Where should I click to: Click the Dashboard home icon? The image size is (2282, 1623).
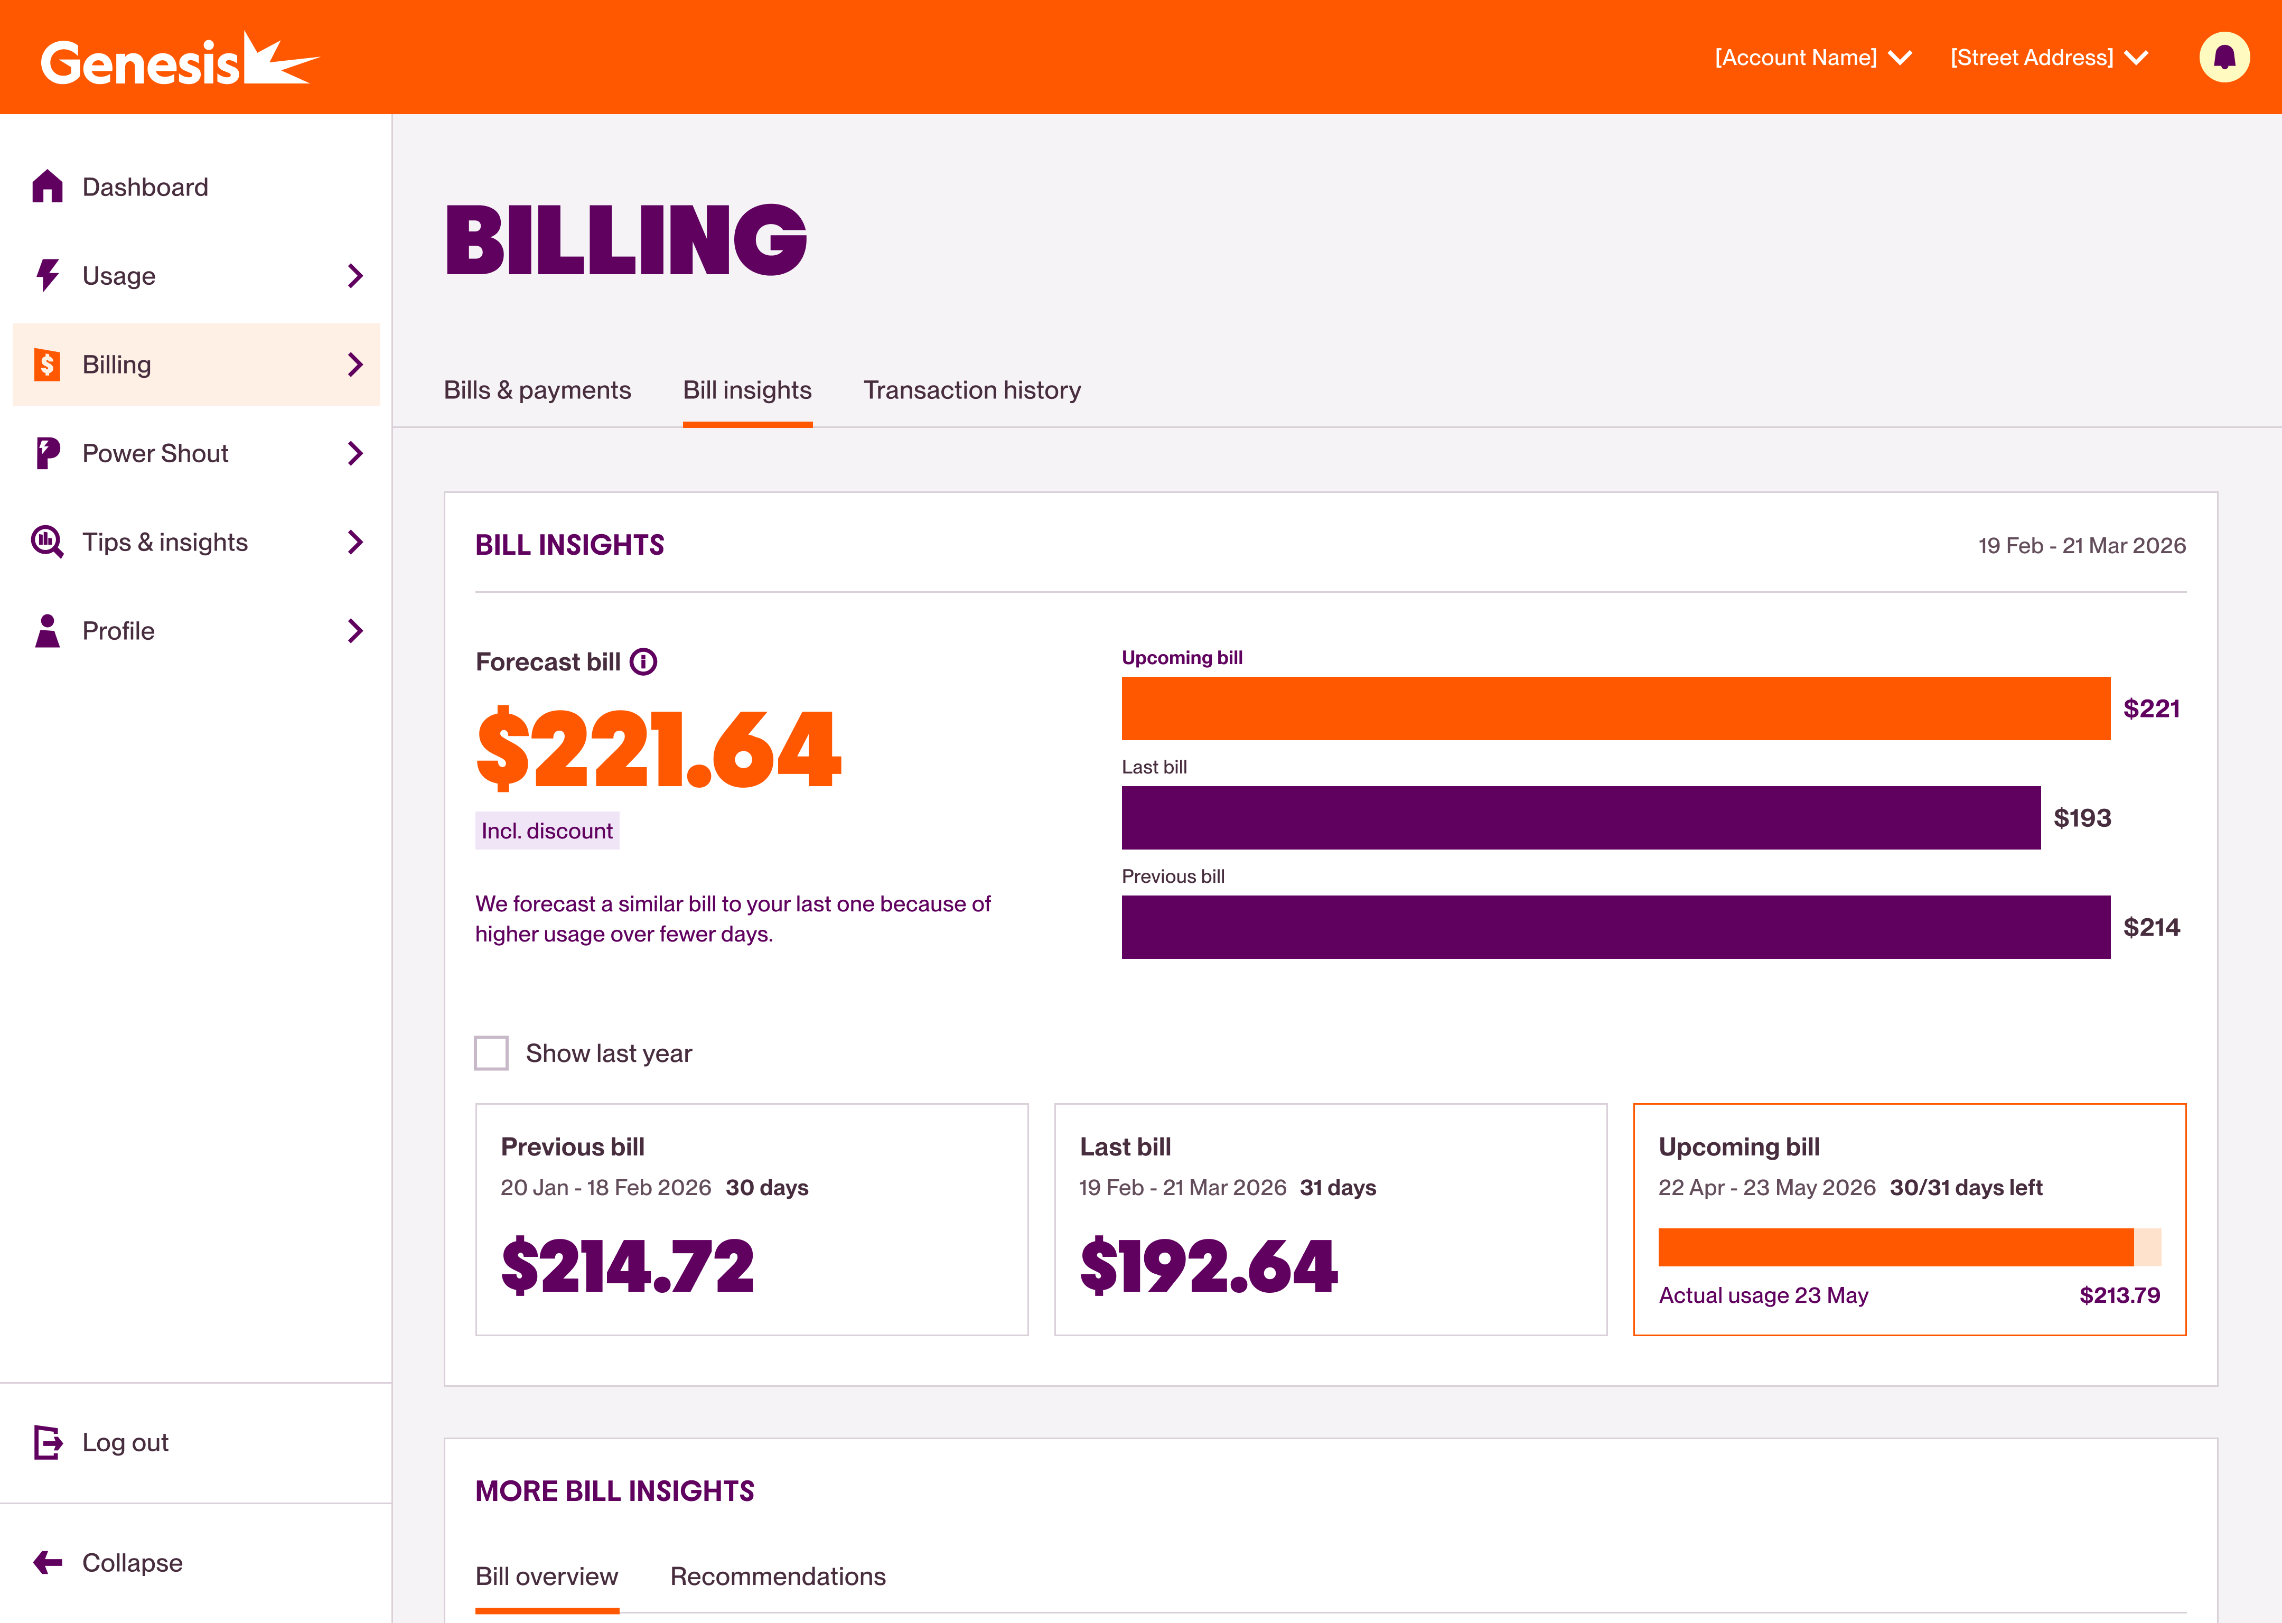(47, 187)
